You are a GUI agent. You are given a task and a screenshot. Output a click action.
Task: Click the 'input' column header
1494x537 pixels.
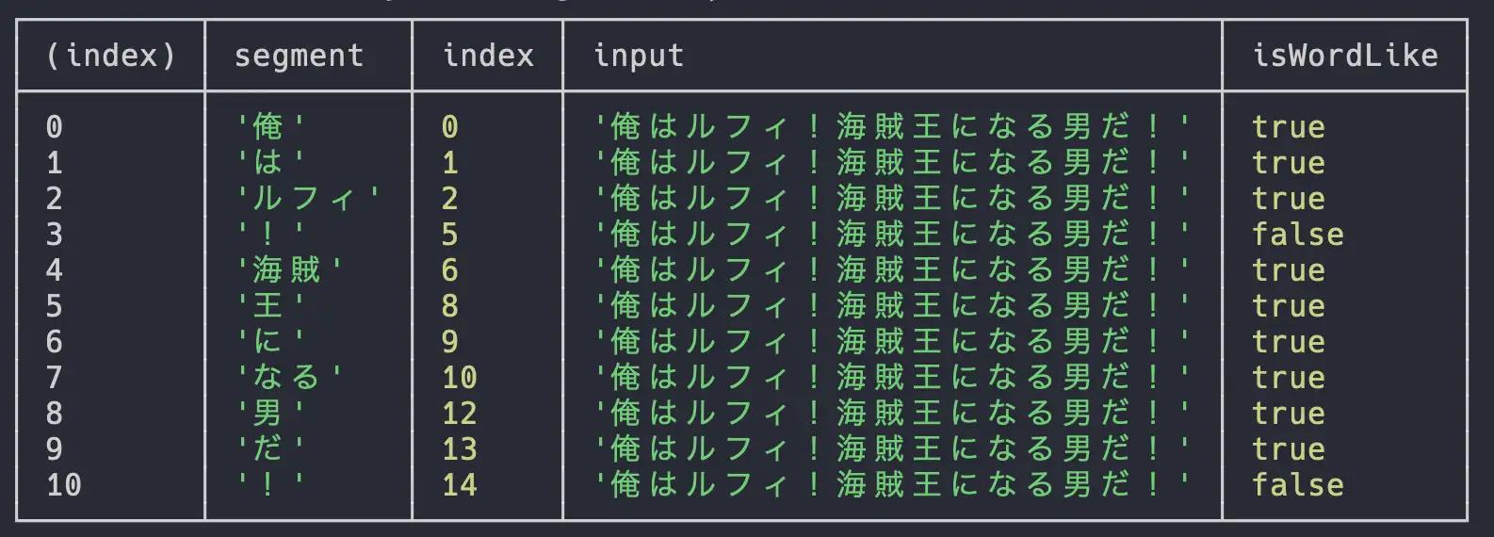pos(638,56)
